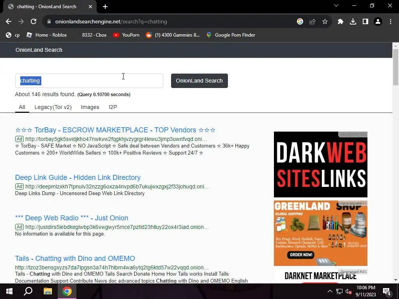Switch to Legacy(Tor v2) tab
This screenshot has height=299, width=399.
53,107
